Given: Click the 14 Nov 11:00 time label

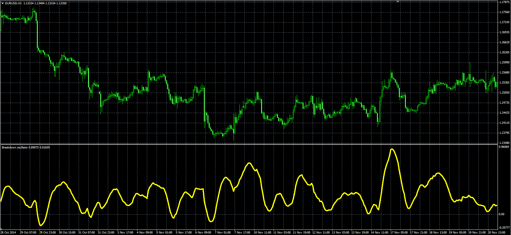Looking at the screenshot, I should click(380, 233).
